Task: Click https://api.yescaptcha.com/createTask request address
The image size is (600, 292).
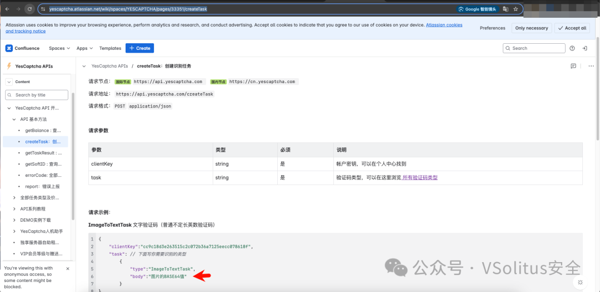Action: pyautogui.click(x=164, y=94)
